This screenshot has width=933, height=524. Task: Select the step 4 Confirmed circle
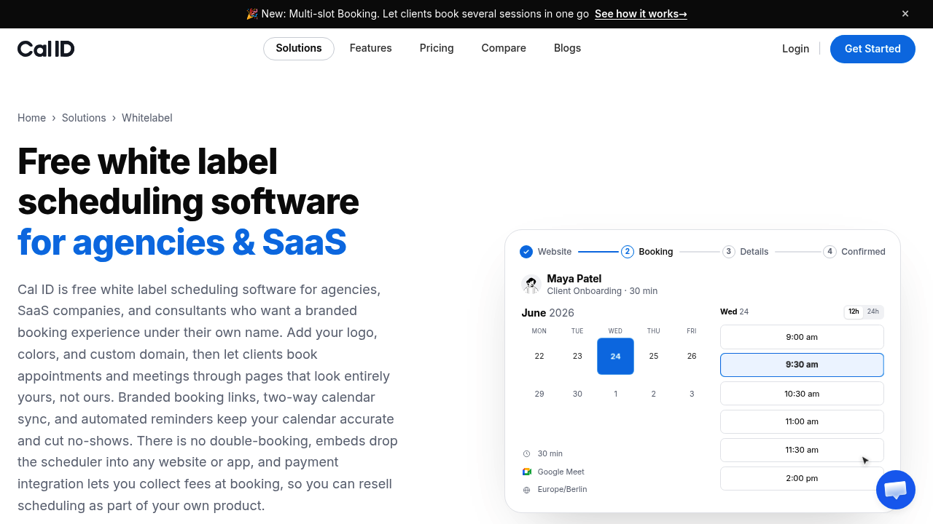[x=829, y=252]
